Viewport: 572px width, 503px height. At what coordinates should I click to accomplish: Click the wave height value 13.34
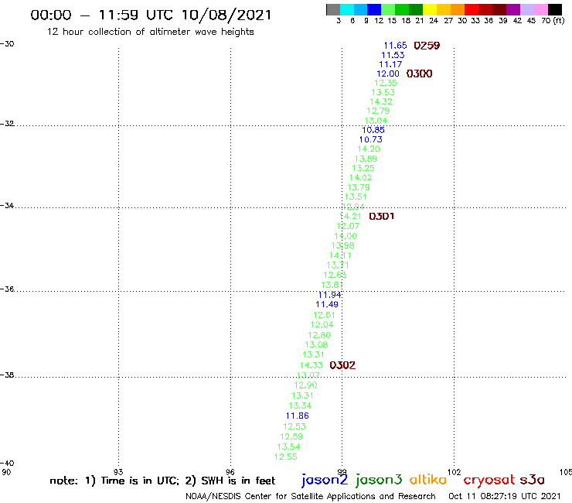coord(300,405)
